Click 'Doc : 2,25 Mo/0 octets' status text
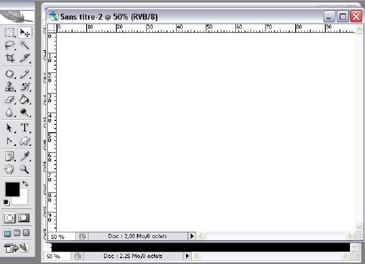 tap(133, 256)
